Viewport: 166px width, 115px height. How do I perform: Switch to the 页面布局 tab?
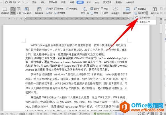tap(53, 2)
